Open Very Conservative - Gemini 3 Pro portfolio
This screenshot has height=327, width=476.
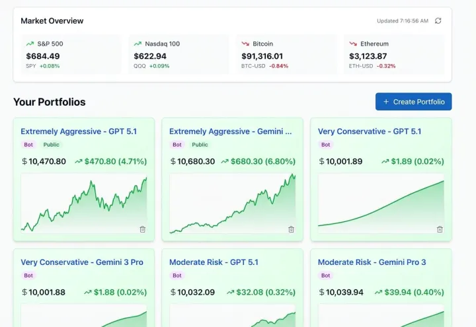(x=82, y=262)
